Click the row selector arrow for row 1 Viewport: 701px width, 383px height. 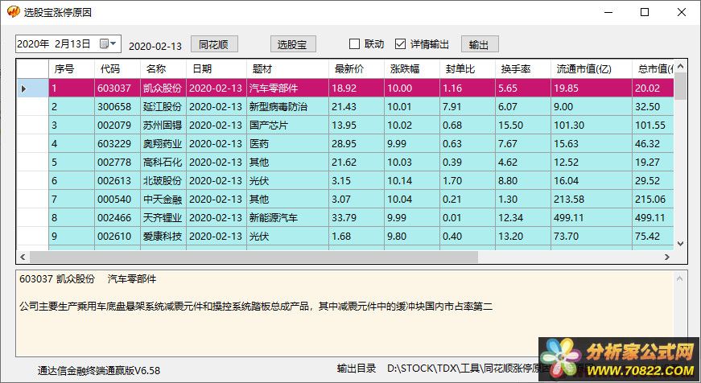point(33,89)
